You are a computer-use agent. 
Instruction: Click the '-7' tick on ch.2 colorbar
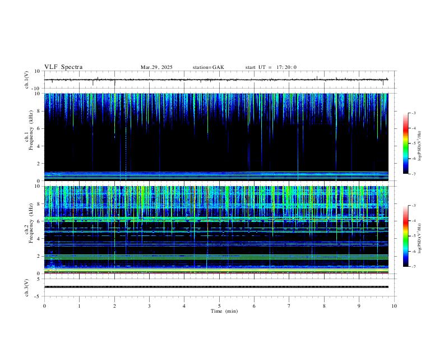click(x=413, y=266)
